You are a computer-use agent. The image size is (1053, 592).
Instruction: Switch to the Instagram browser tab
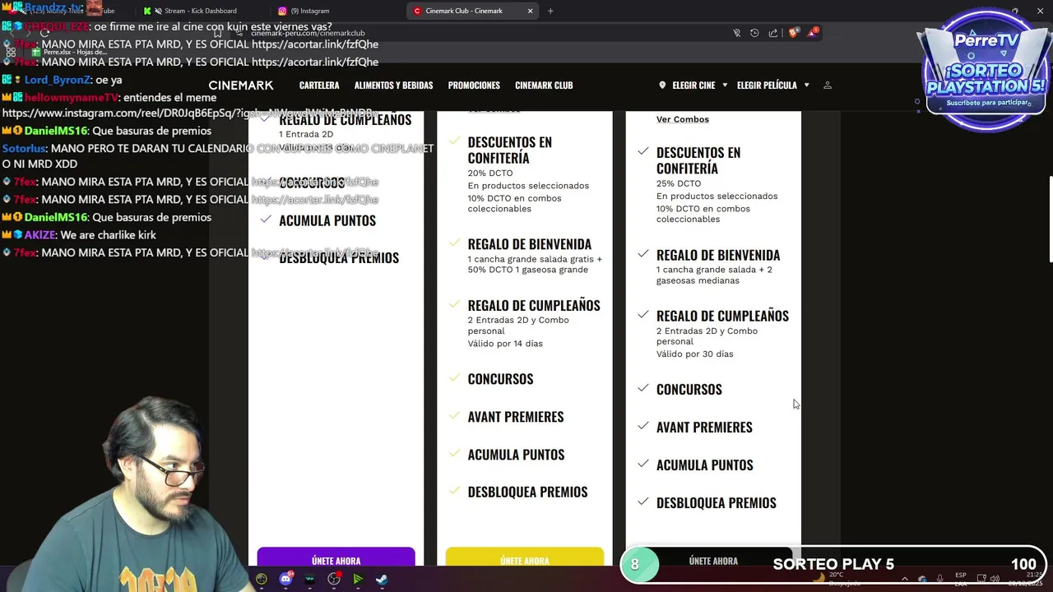pyautogui.click(x=310, y=11)
